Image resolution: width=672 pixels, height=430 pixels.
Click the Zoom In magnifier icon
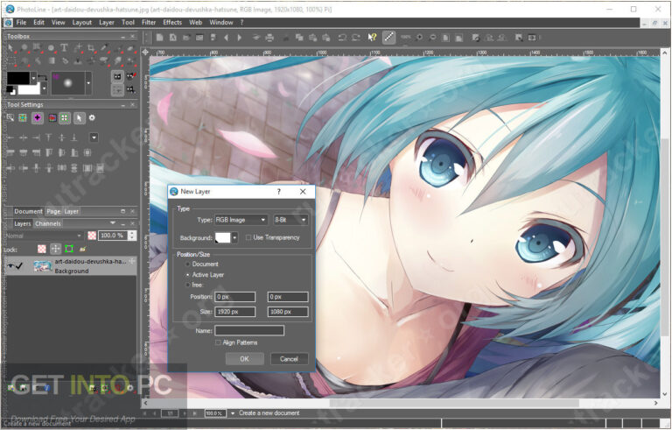419,38
